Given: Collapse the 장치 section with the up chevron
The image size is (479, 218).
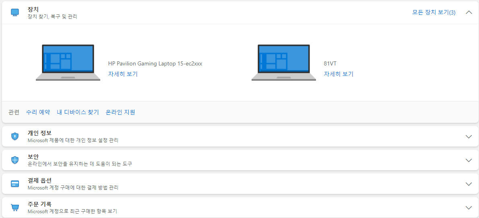Looking at the screenshot, I should pyautogui.click(x=469, y=12).
